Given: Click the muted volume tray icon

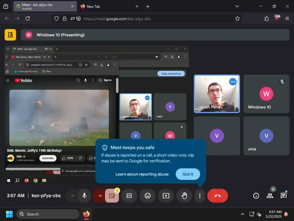Looking at the screenshot, I should point(259,214).
